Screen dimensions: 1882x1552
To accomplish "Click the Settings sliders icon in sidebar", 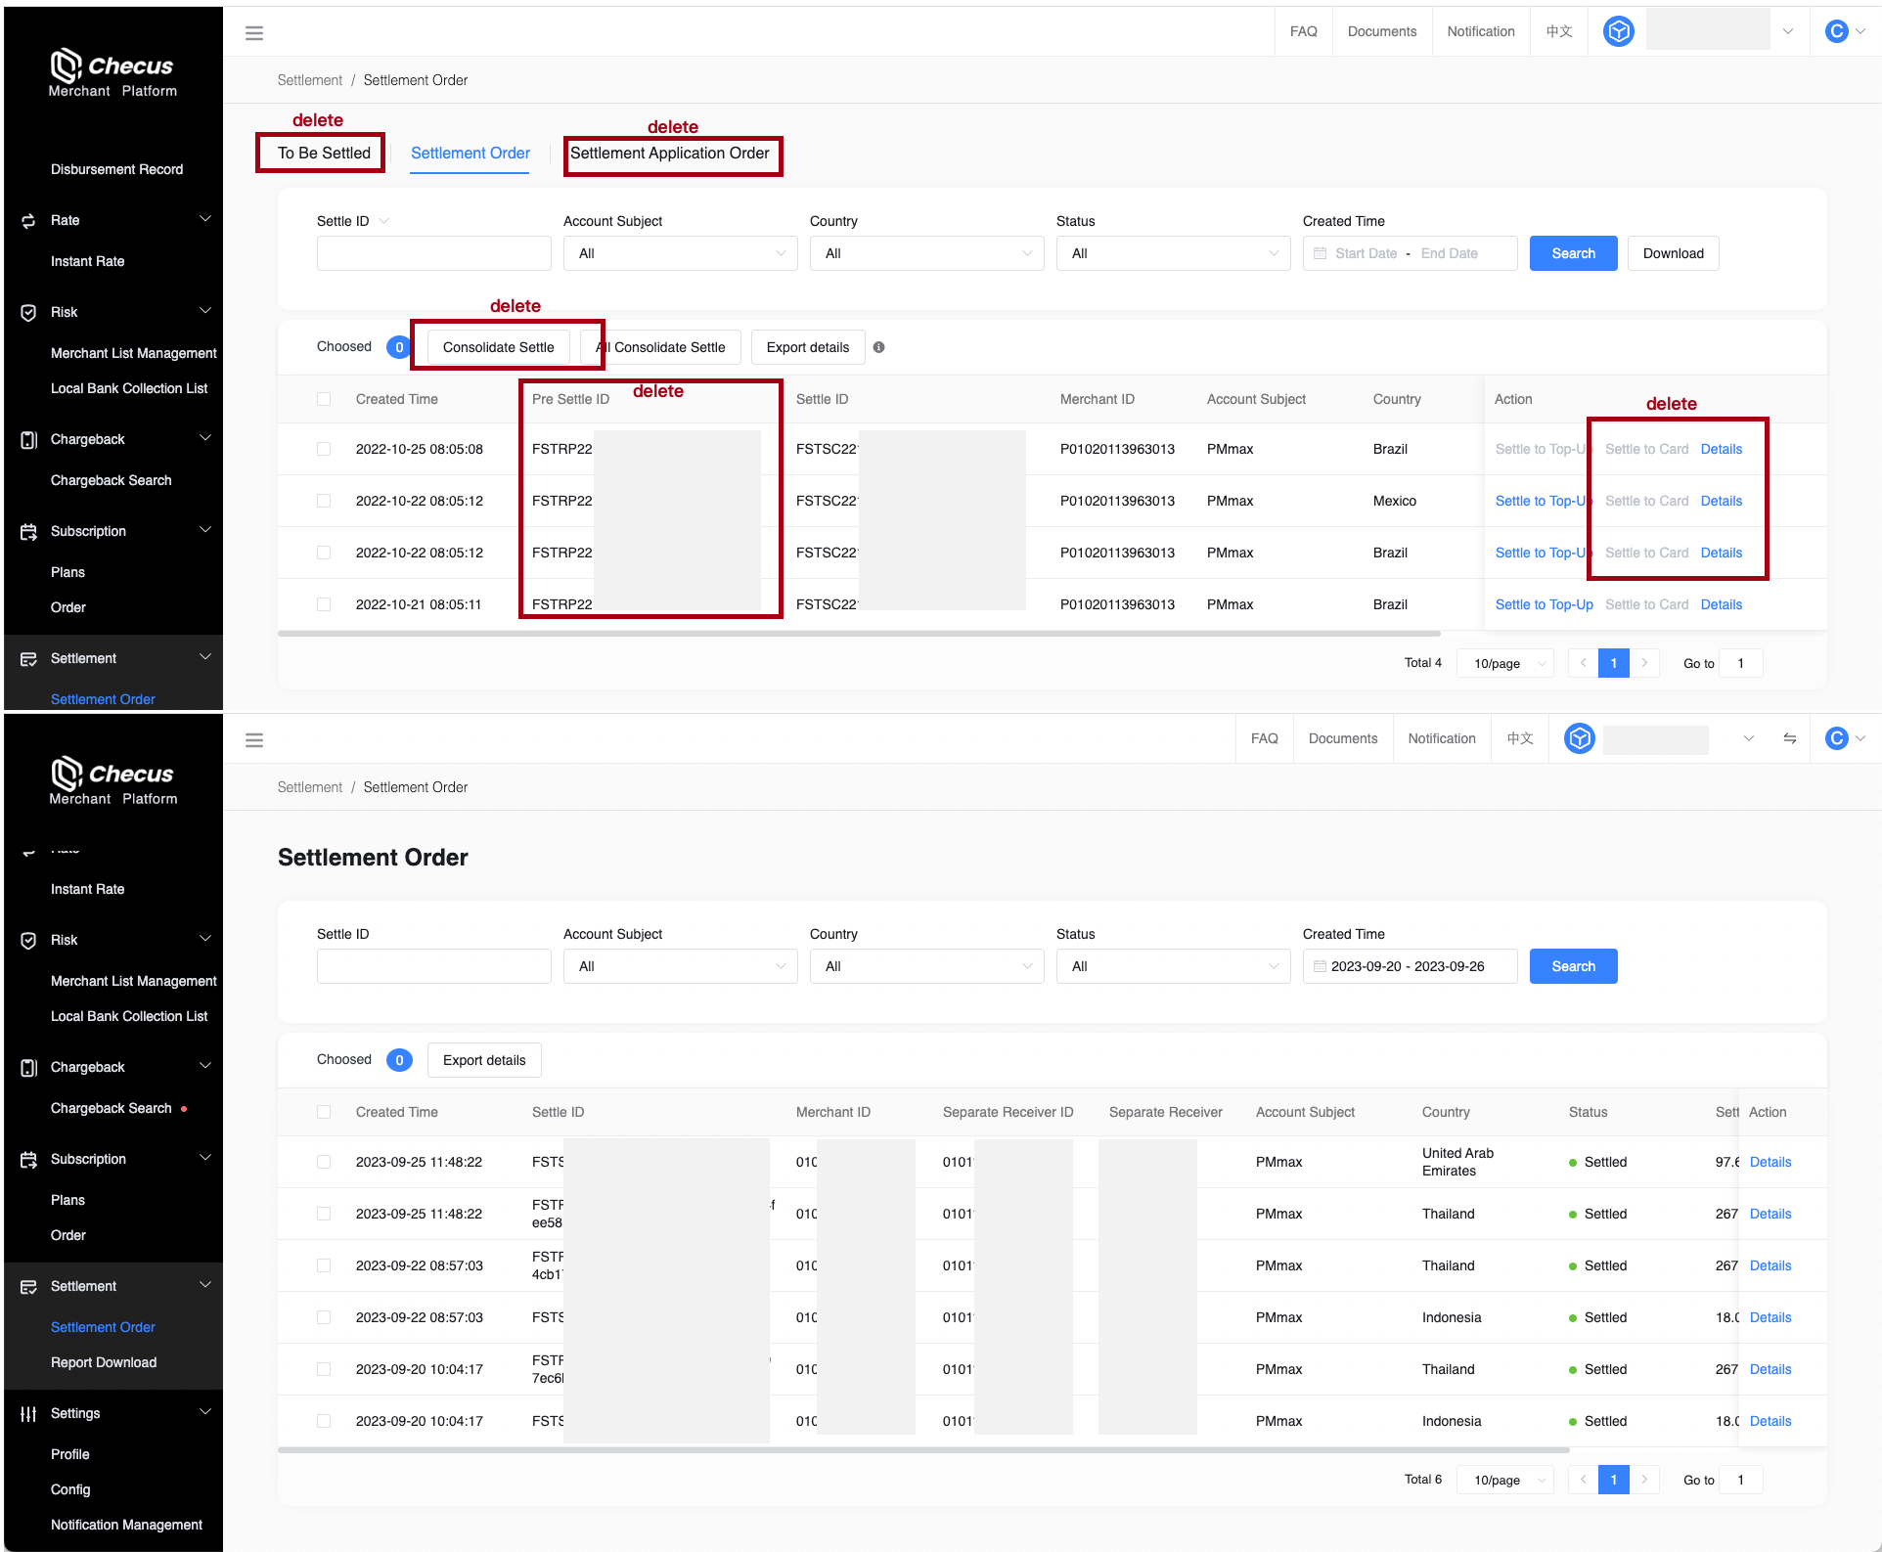I will [28, 1413].
